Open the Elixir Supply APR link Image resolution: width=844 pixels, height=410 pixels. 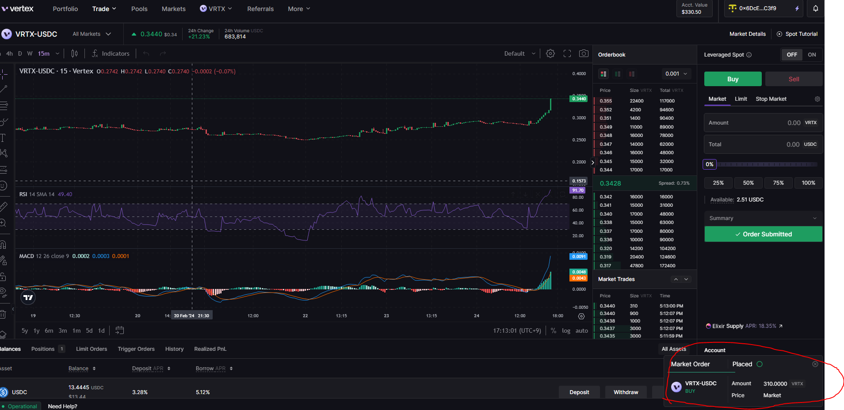(745, 326)
